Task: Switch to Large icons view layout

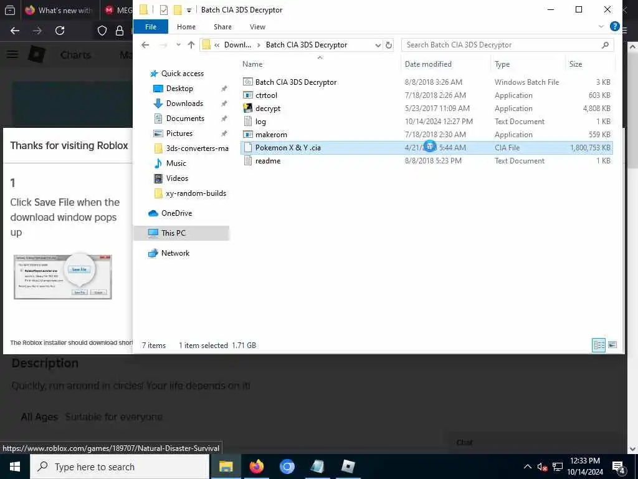Action: pyautogui.click(x=612, y=346)
